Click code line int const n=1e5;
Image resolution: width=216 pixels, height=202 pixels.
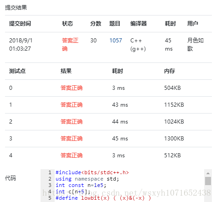(81, 185)
